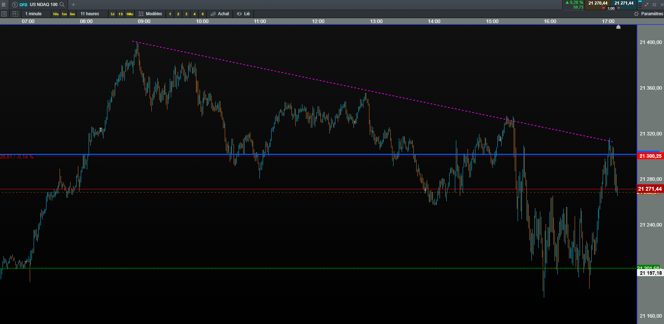Toggle the 10s timeframe shortcut
The height and width of the screenshot is (324, 664).
pos(56,14)
